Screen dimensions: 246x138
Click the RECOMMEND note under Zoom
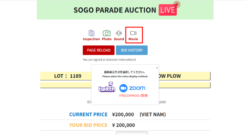pos(133,95)
